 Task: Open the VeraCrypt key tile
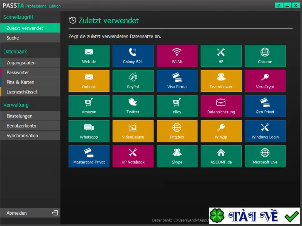(265, 81)
